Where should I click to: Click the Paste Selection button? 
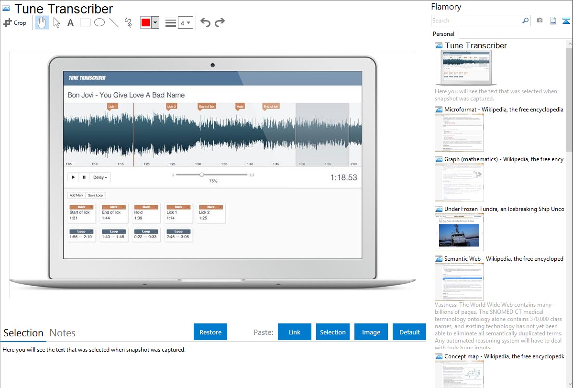click(x=332, y=332)
